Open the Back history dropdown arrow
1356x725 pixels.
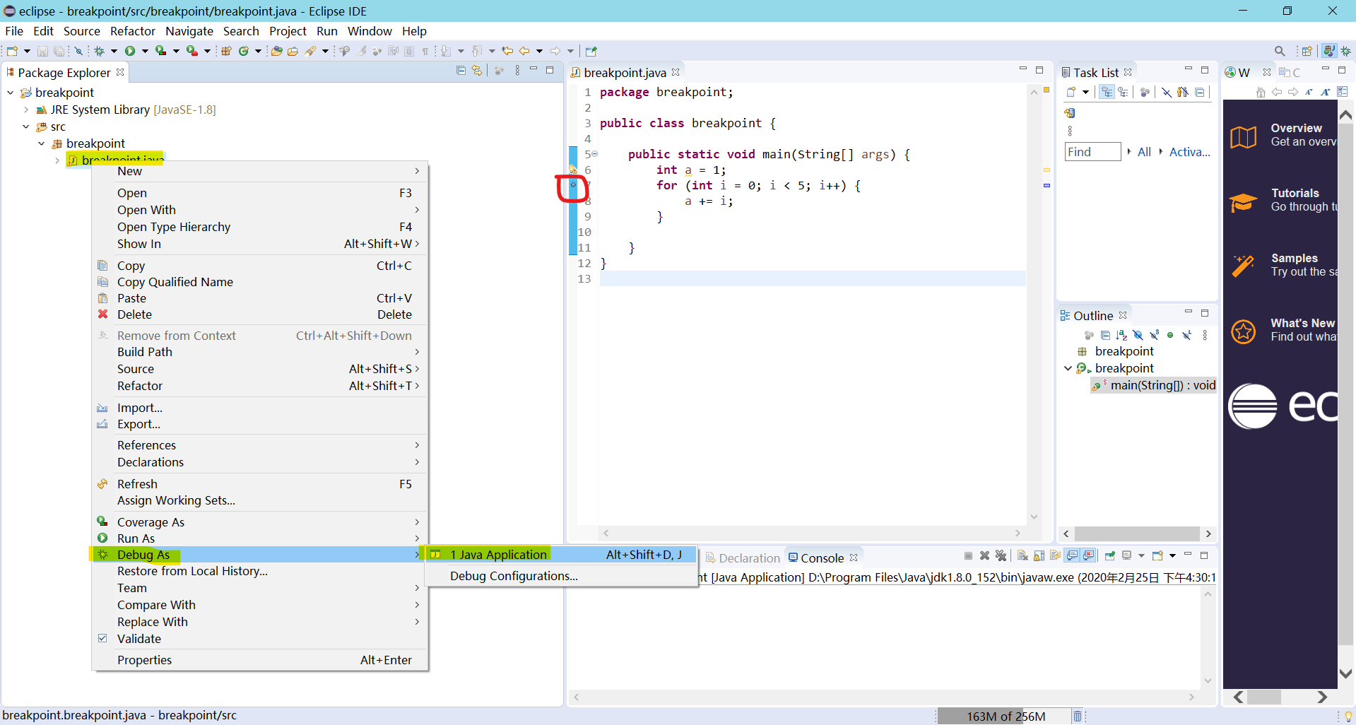[539, 51]
